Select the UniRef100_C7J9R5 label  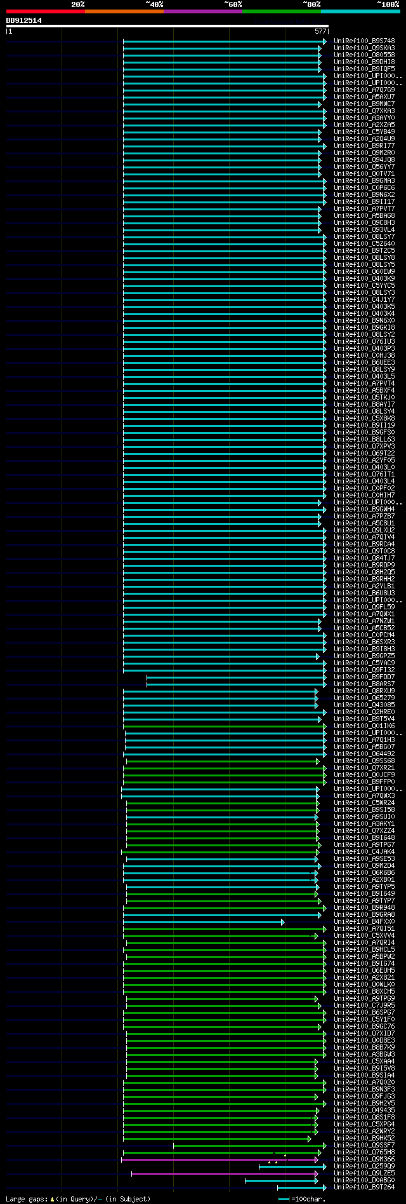tap(364, 1006)
